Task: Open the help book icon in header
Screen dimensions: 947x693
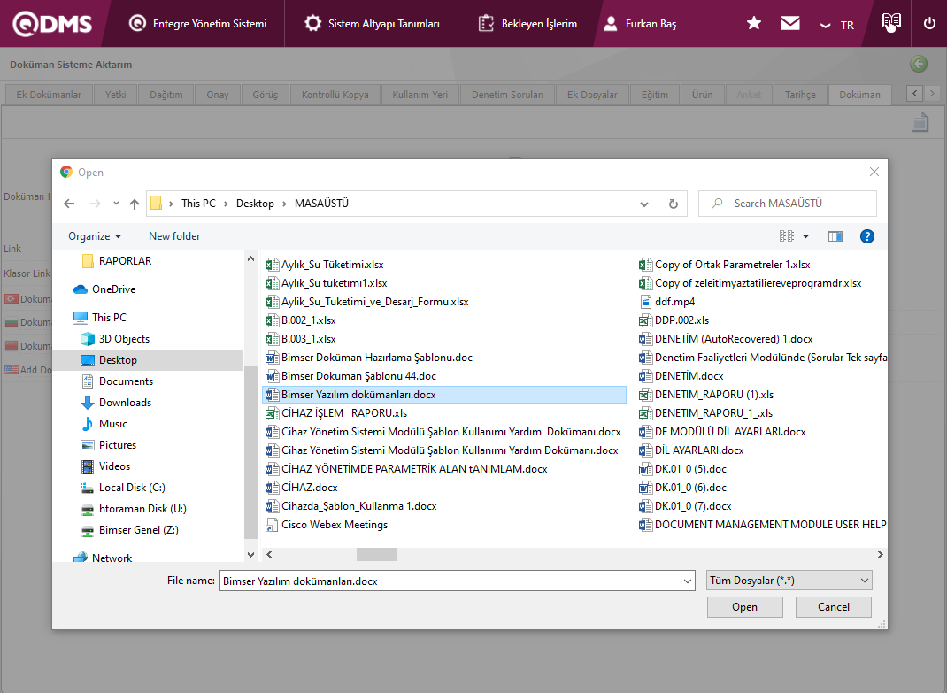Action: 891,22
